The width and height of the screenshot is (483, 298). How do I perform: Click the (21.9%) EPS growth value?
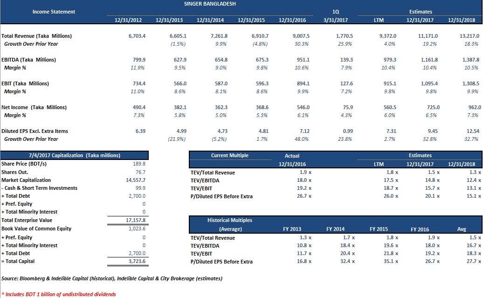[177, 139]
